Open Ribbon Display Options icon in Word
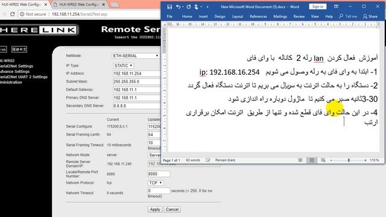This screenshot has height=217, width=386. [x=336, y=7]
